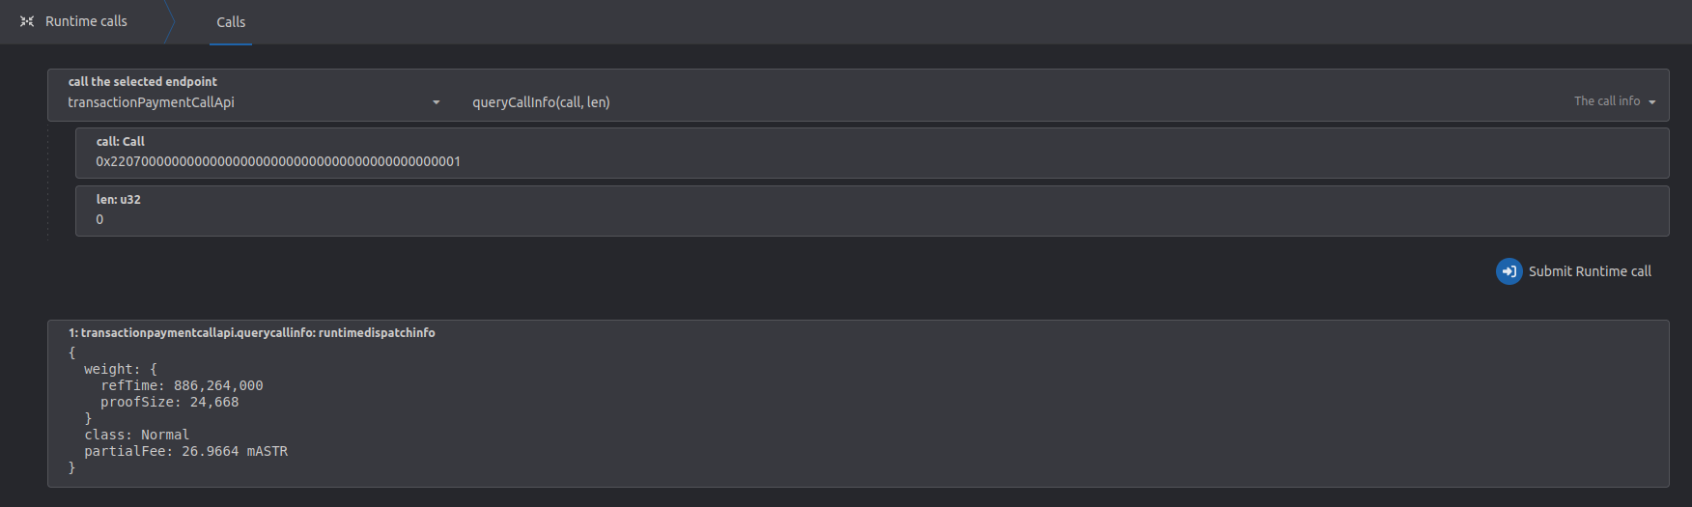Open the Runtime calls menu label

(86, 21)
